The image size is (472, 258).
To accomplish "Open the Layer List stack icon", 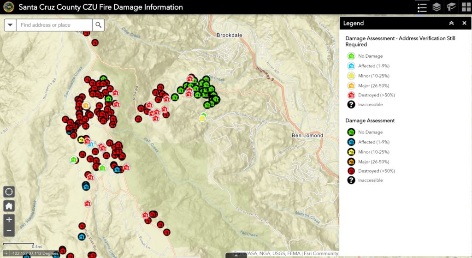I will click(x=437, y=7).
